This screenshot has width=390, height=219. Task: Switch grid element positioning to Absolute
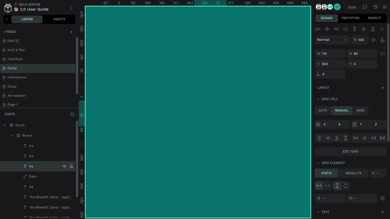click(353, 173)
